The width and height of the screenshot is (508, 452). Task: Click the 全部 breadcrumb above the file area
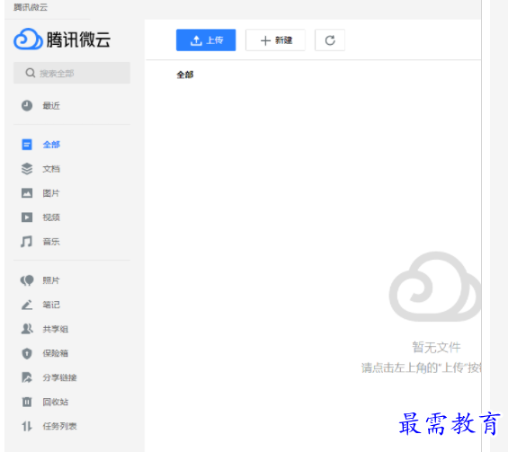click(185, 75)
